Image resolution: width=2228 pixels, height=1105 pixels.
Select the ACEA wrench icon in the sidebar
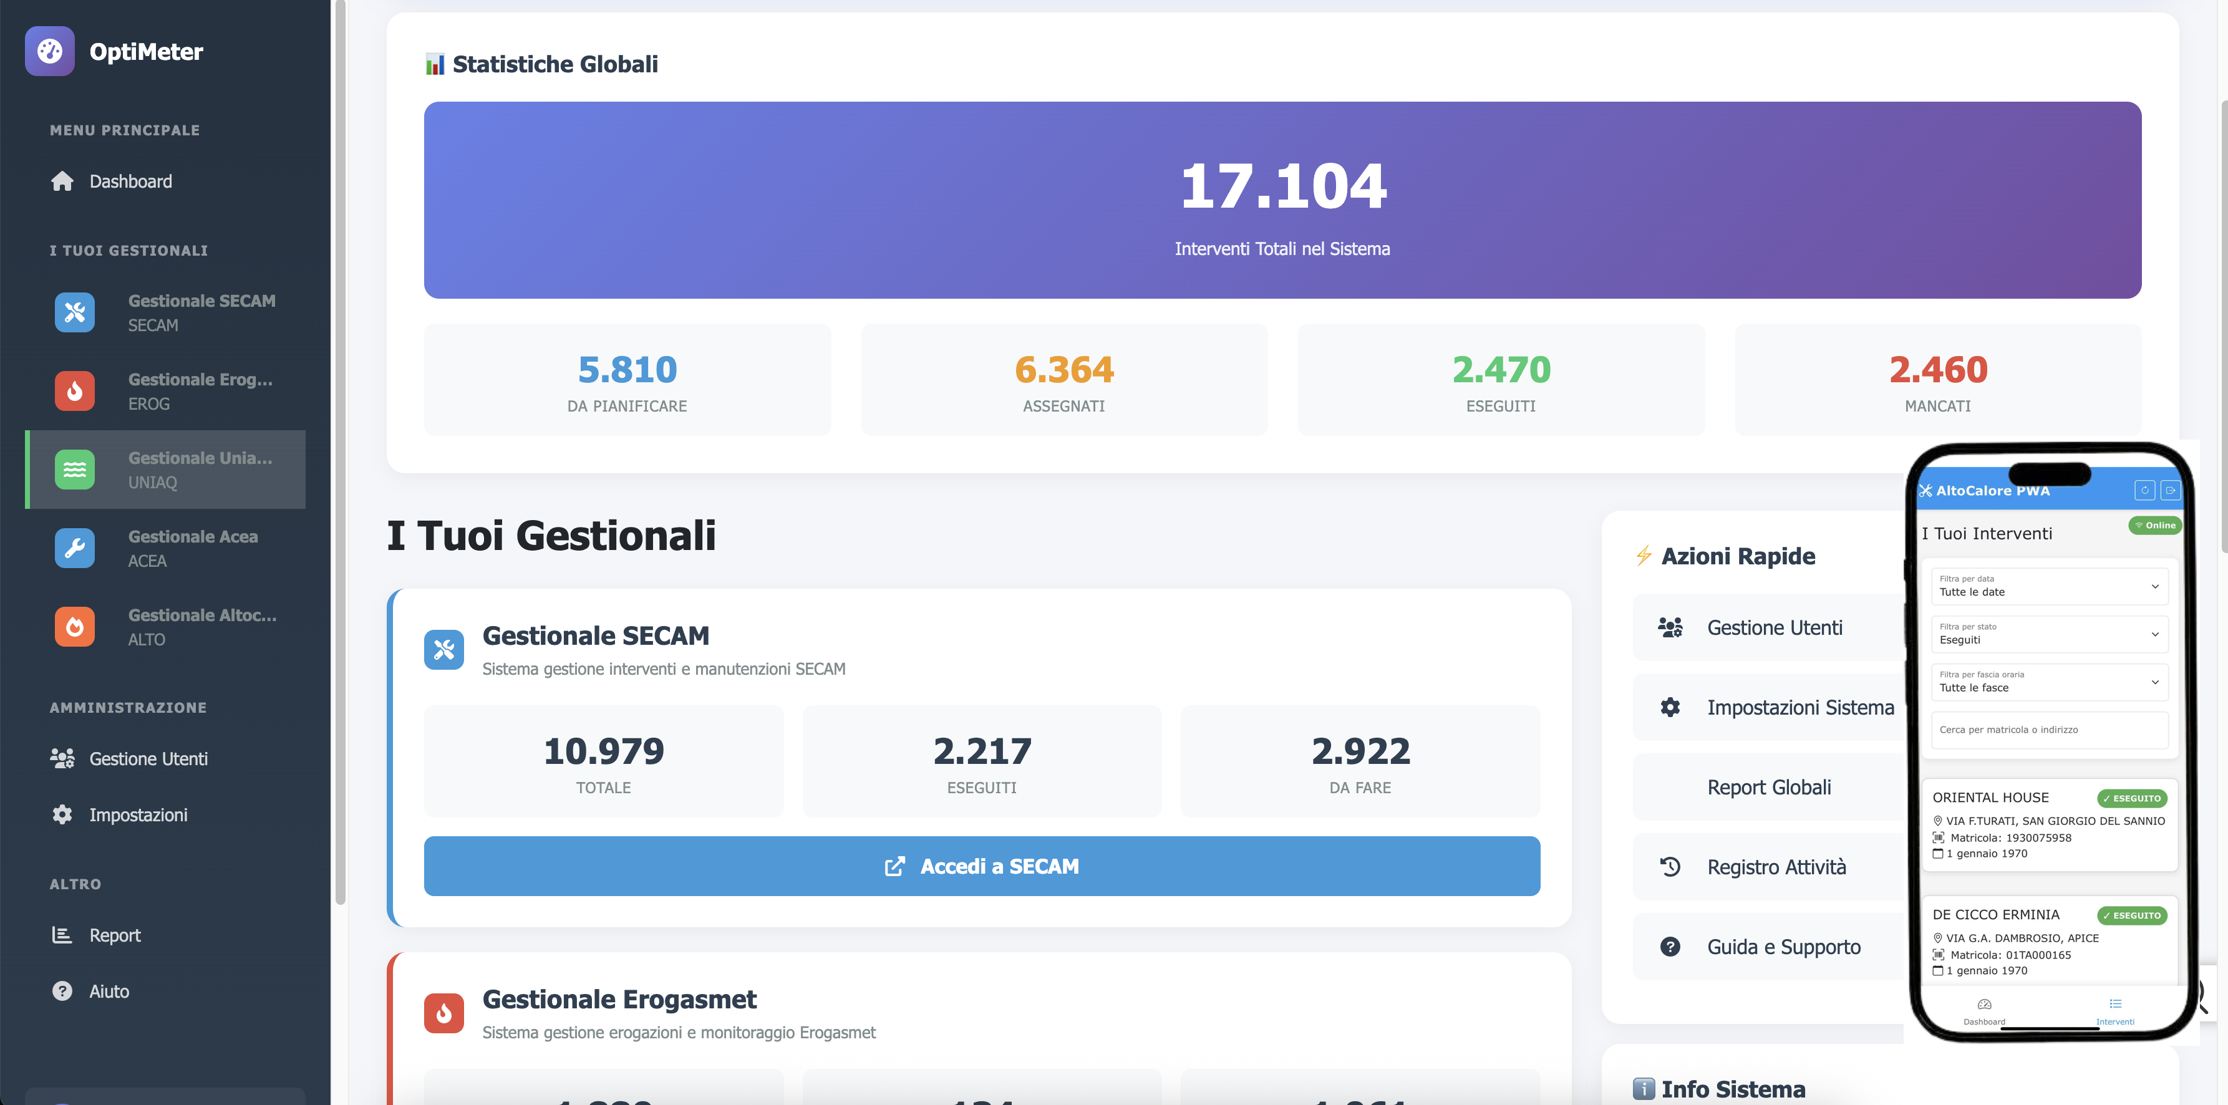(75, 548)
